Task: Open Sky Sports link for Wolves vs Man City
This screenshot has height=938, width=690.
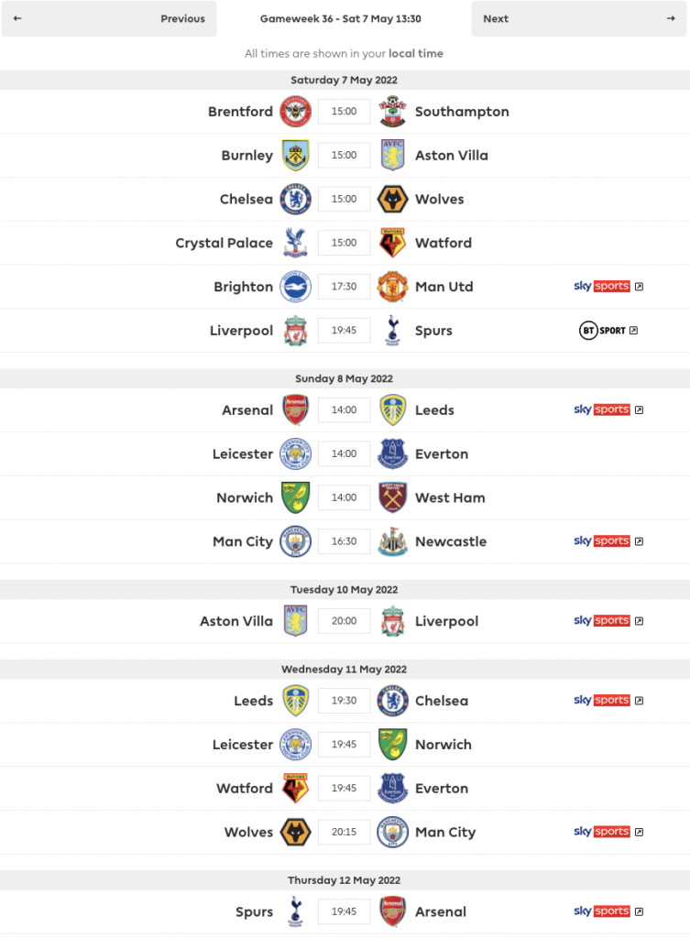Action: (608, 832)
